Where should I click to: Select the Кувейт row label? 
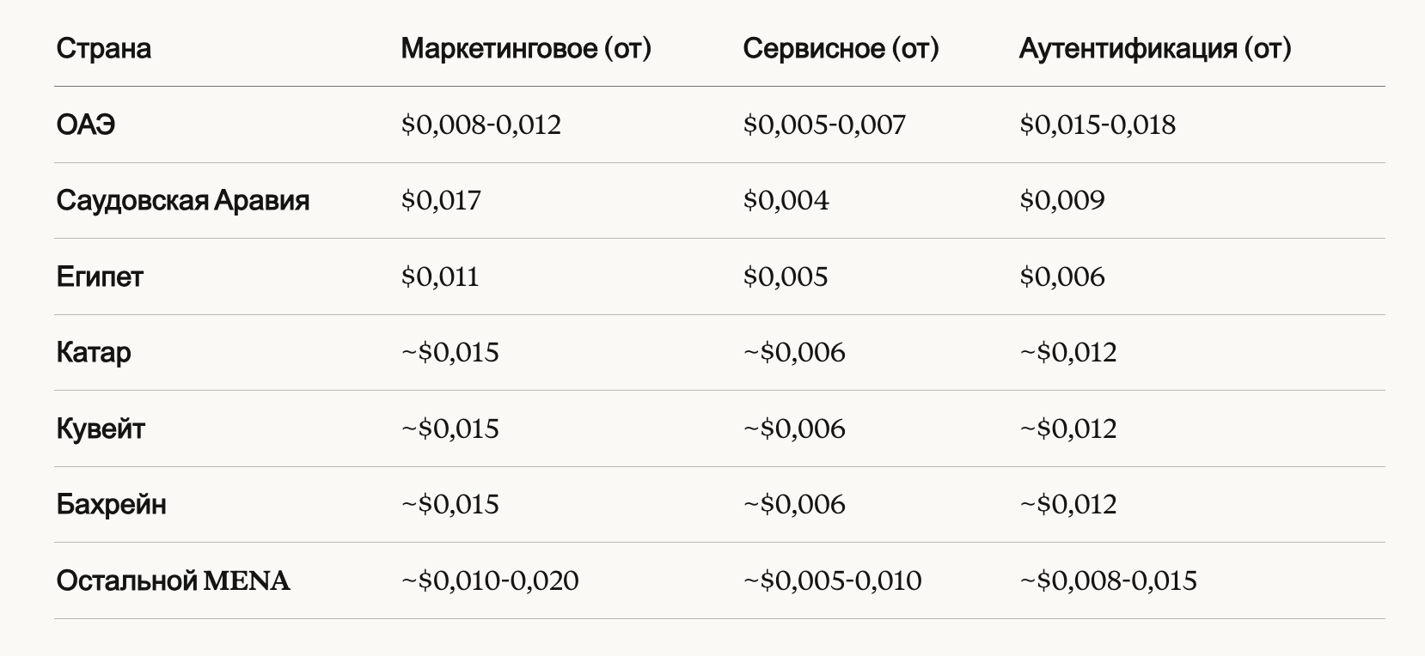click(x=101, y=428)
